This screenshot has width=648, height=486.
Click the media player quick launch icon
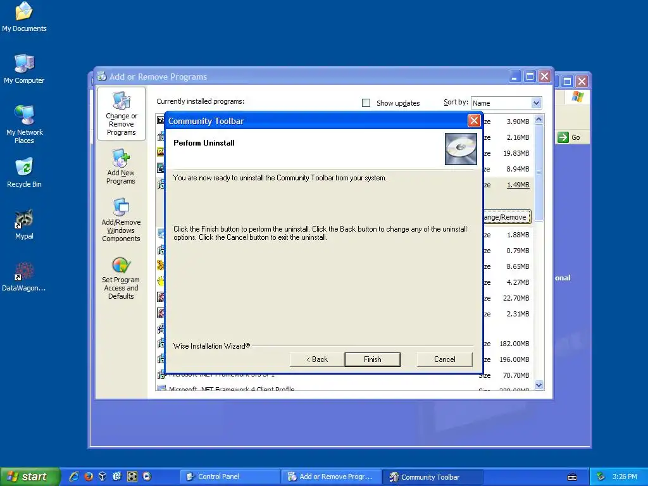[x=147, y=477]
